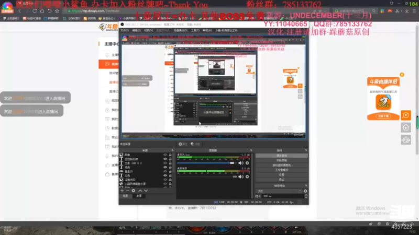Enable 工作室模式 studio mode

[x=282, y=170]
